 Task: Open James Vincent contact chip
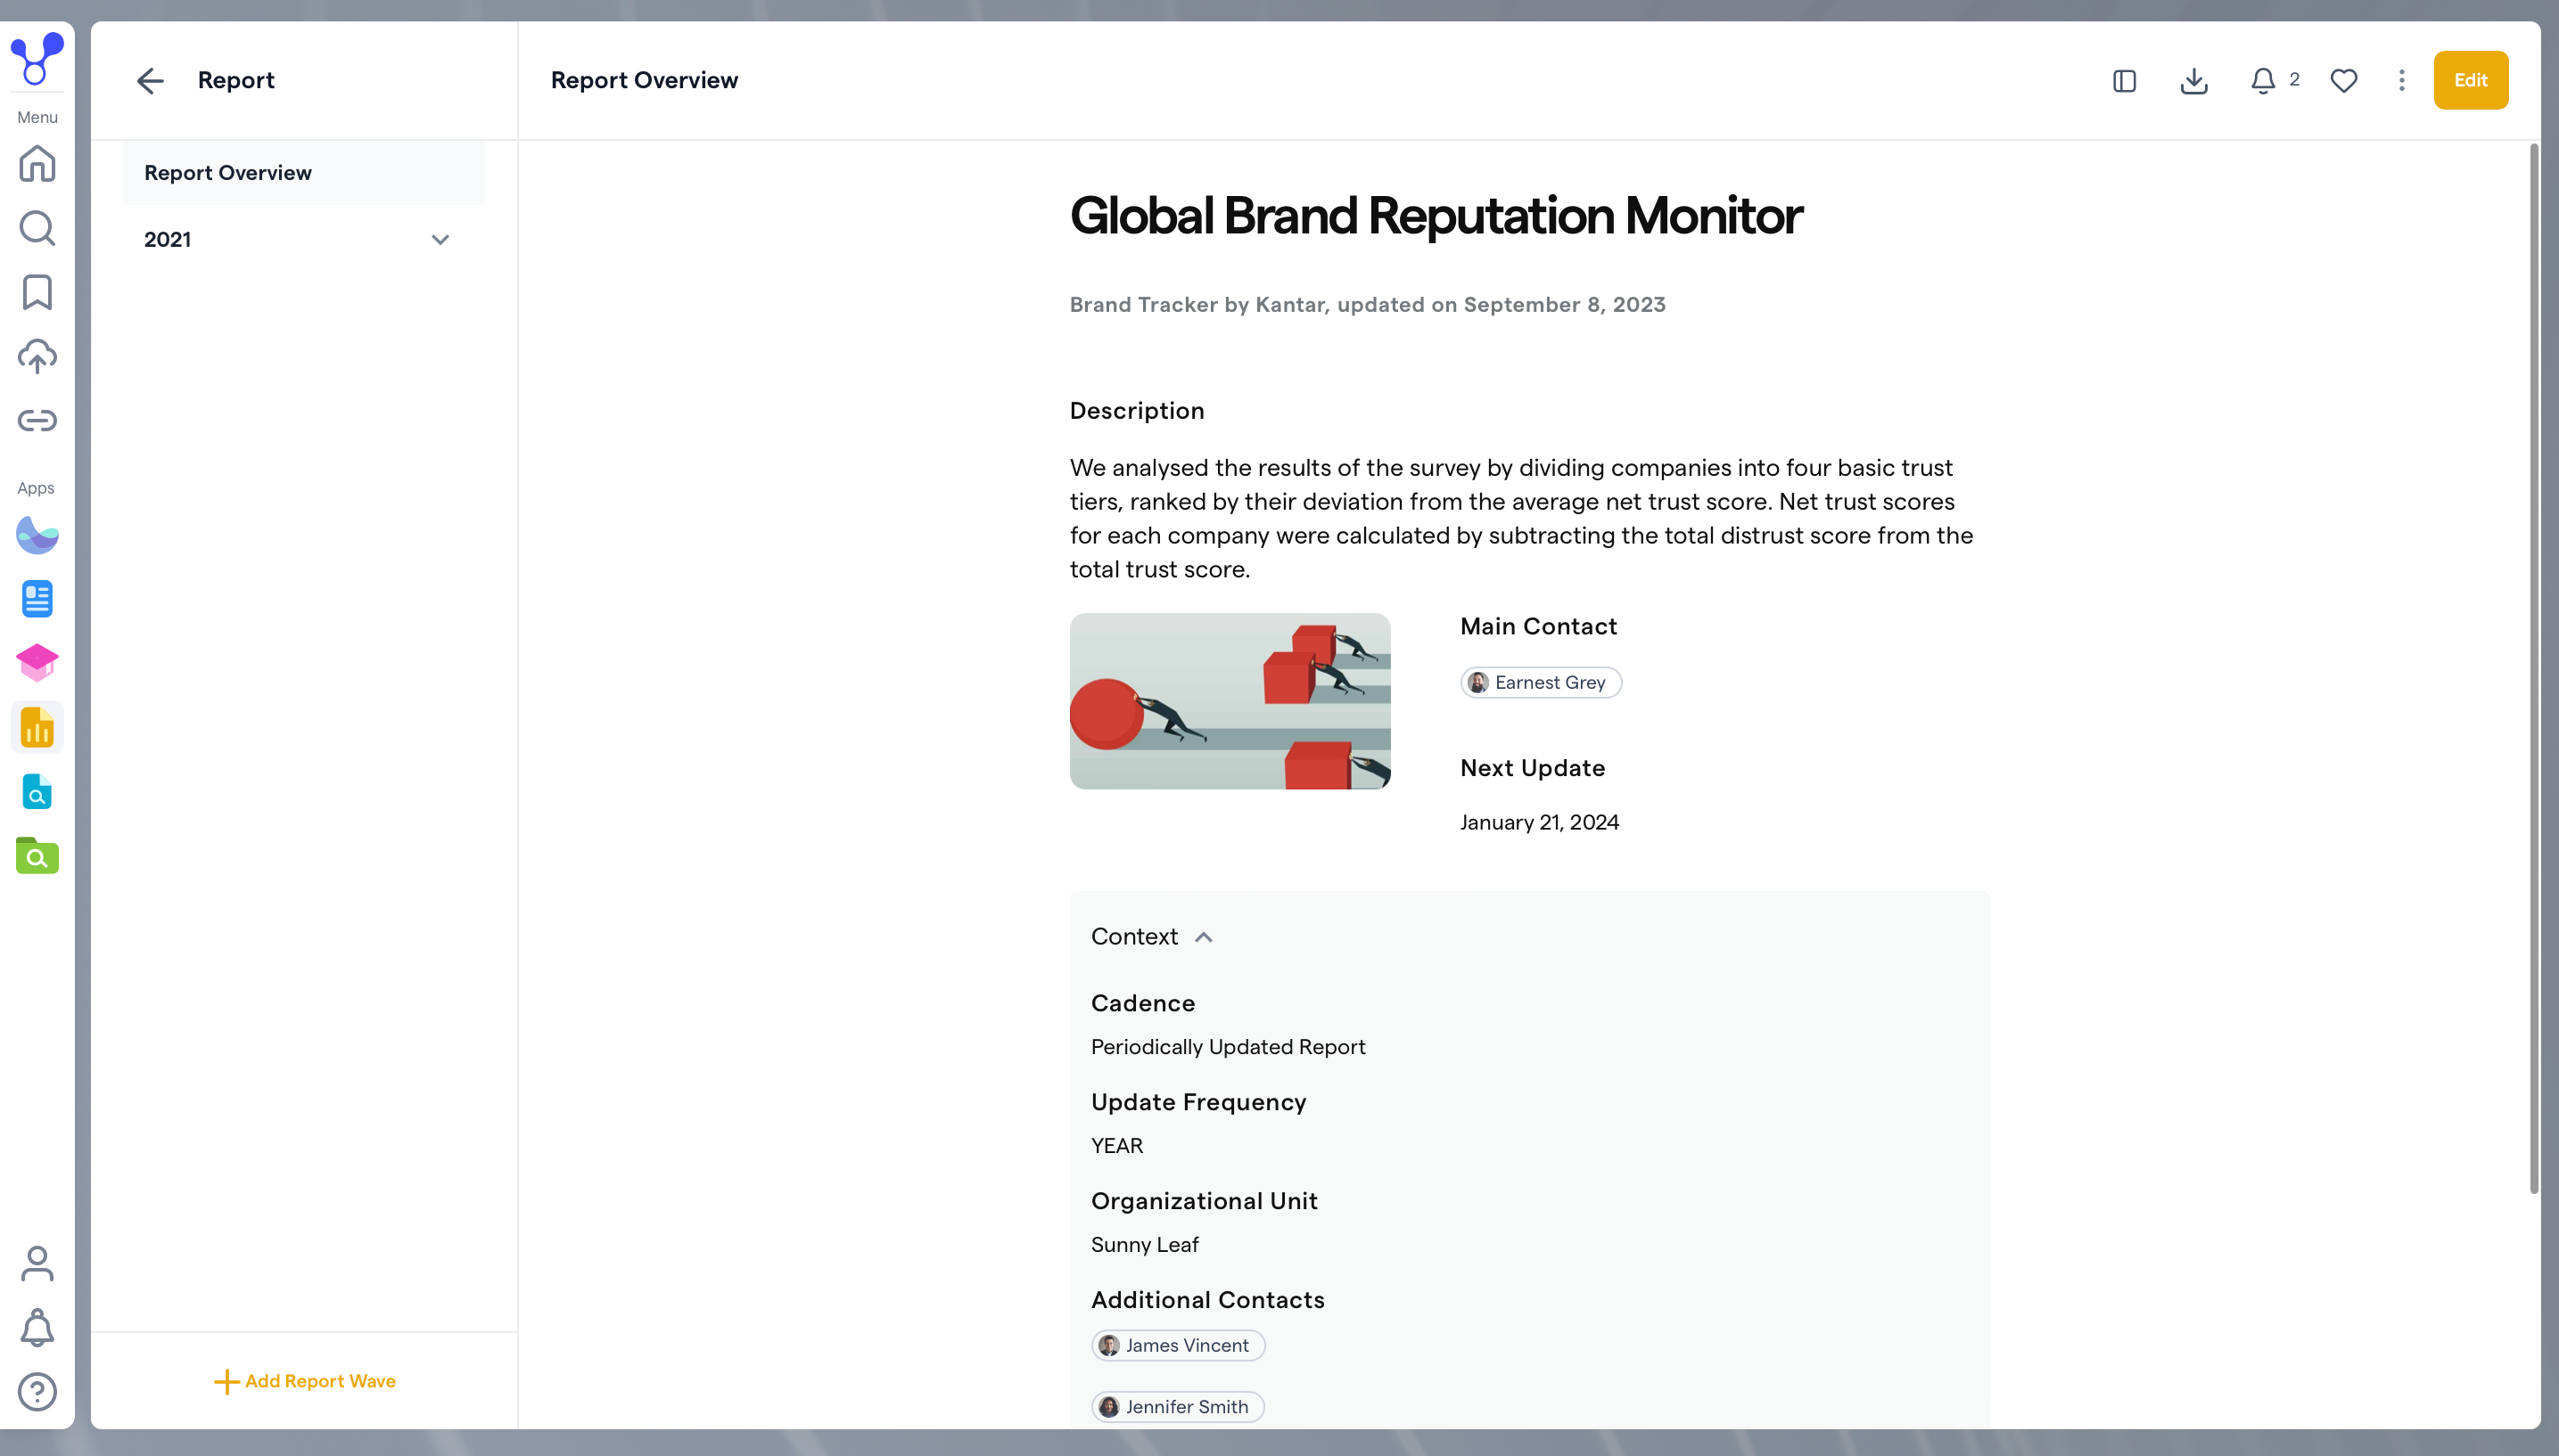point(1178,1345)
